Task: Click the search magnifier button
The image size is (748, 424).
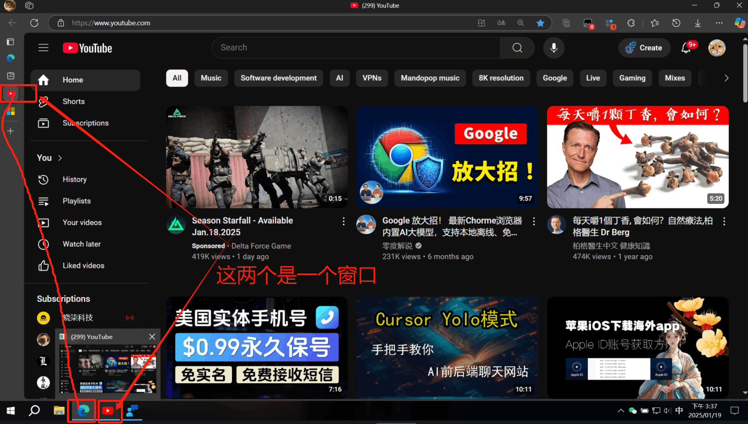Action: [x=517, y=48]
